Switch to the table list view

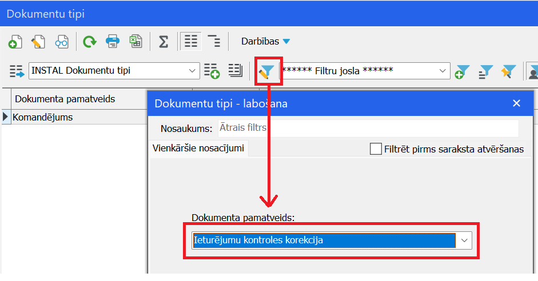[191, 42]
